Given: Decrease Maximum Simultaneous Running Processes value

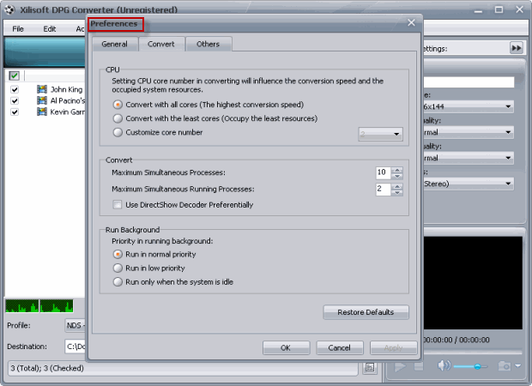Looking at the screenshot, I should pyautogui.click(x=397, y=193).
